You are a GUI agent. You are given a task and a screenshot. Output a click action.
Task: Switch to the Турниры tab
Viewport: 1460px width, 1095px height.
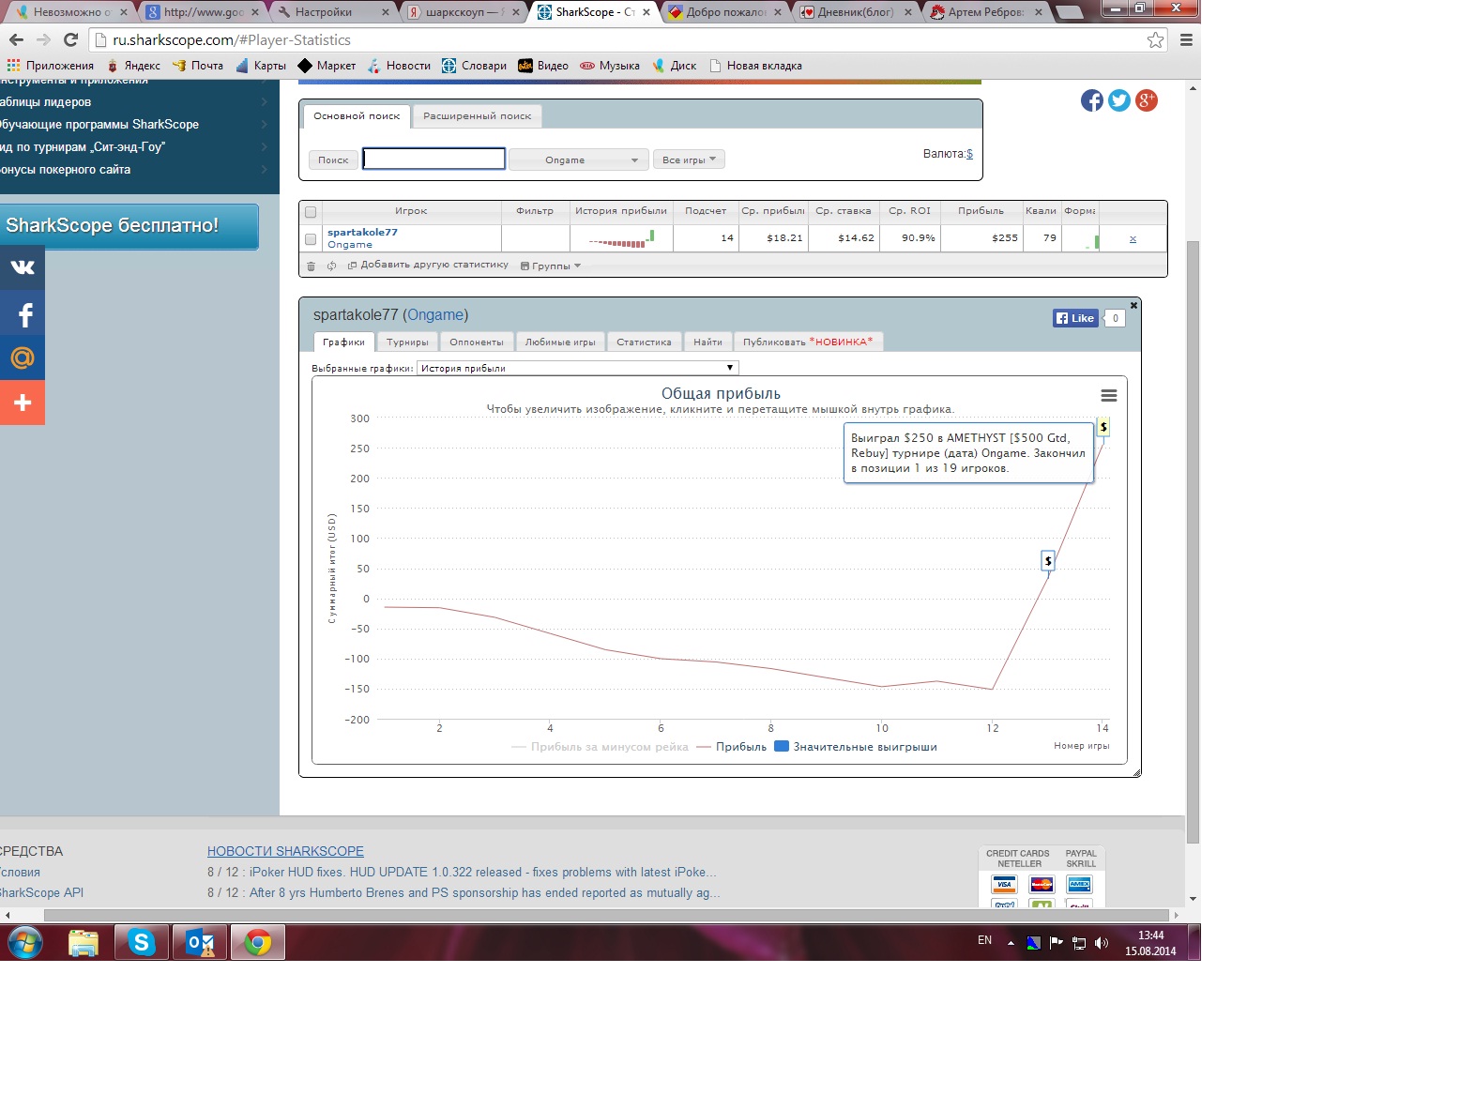click(x=407, y=342)
